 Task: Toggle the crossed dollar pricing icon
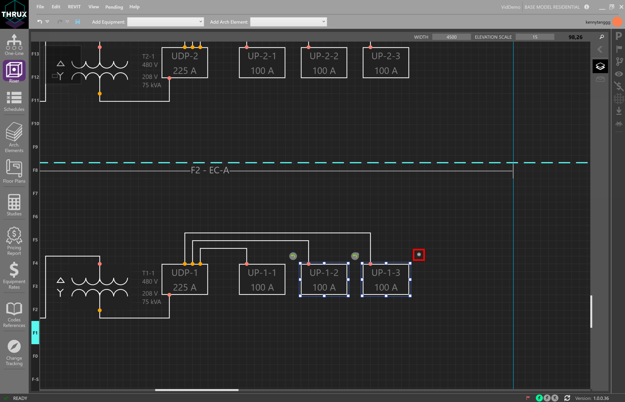pos(619,87)
